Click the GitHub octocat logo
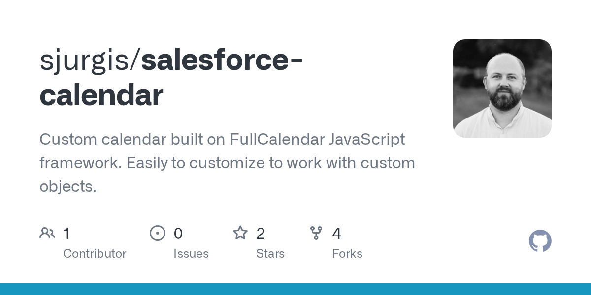591x295 pixels. tap(540, 241)
